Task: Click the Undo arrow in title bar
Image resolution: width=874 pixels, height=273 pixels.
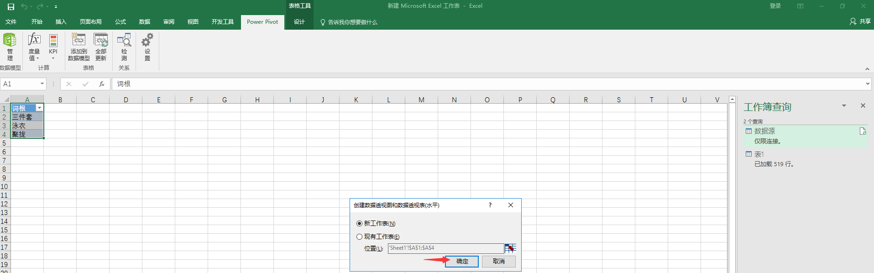Action: [x=24, y=6]
